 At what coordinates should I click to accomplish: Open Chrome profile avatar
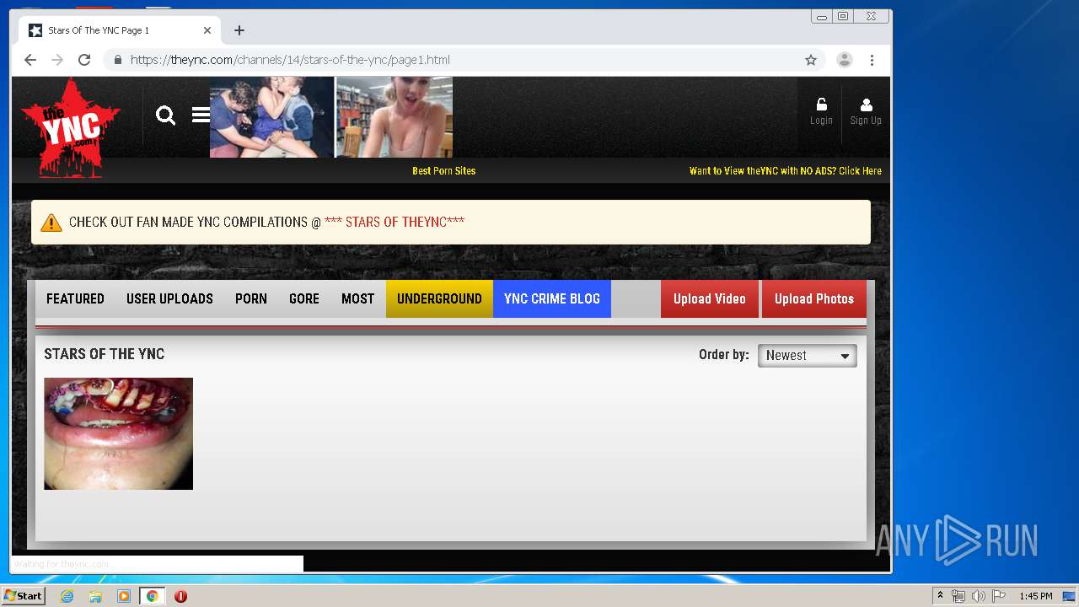pos(844,60)
